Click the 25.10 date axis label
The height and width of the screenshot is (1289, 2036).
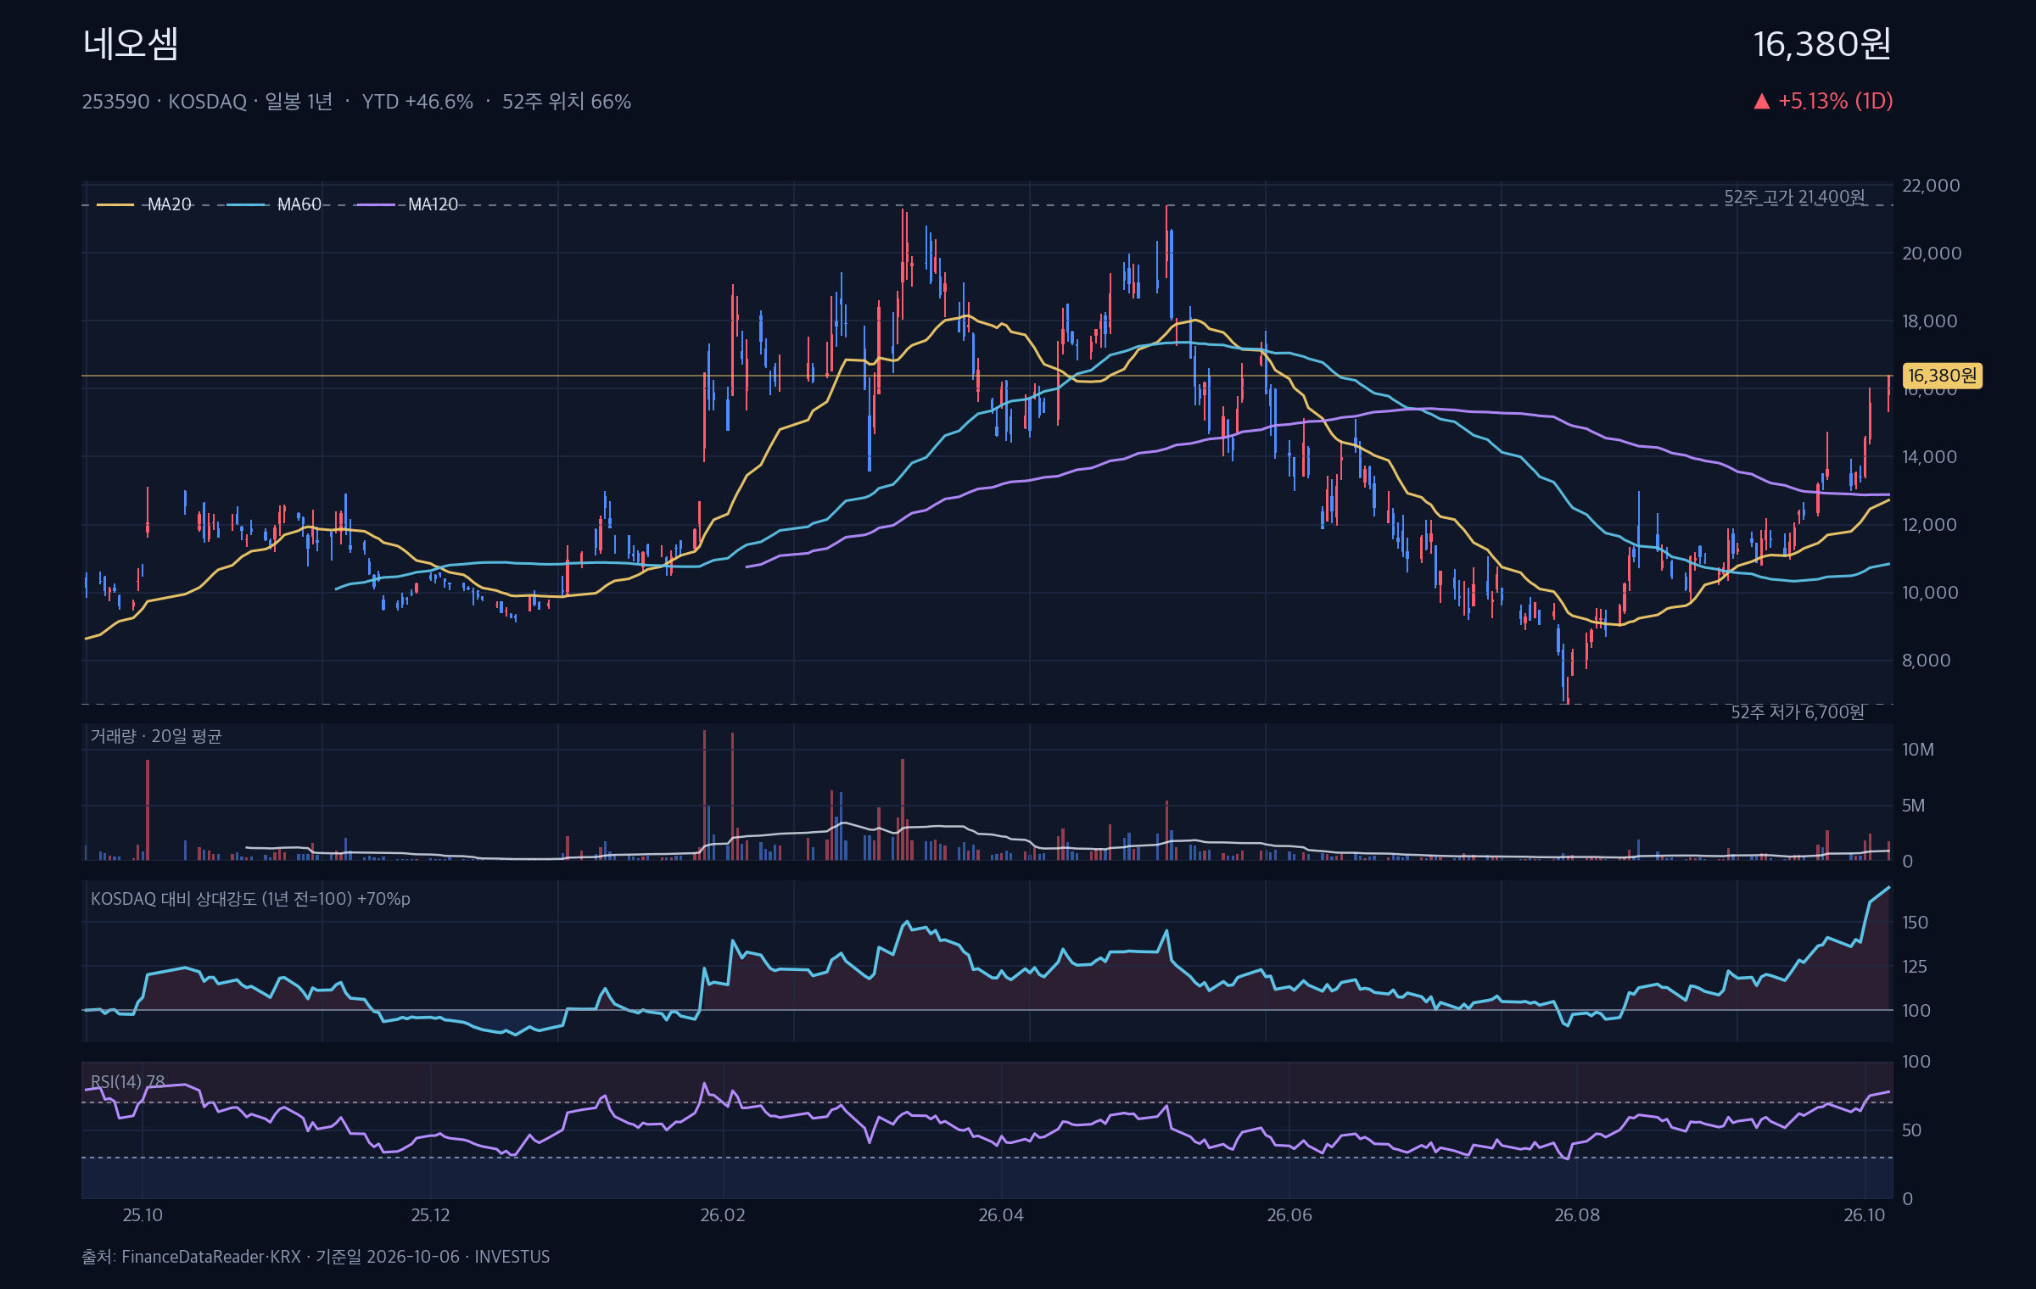[143, 1215]
